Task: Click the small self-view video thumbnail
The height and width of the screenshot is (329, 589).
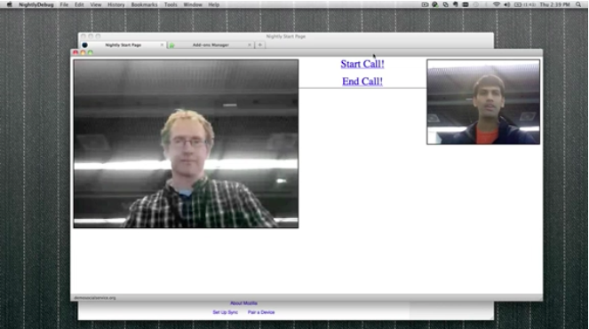Action: [x=483, y=102]
